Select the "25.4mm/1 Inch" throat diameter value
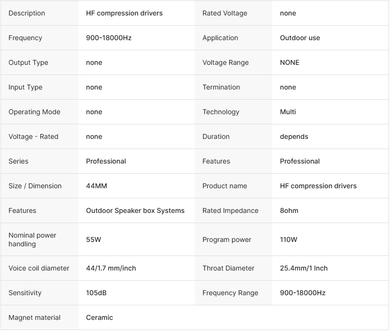This screenshot has height=331, width=390. coord(304,268)
